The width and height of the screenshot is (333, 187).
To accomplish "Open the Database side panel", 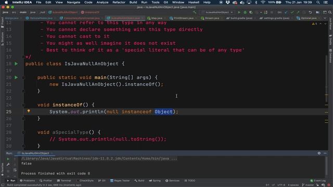I will point(331,56).
